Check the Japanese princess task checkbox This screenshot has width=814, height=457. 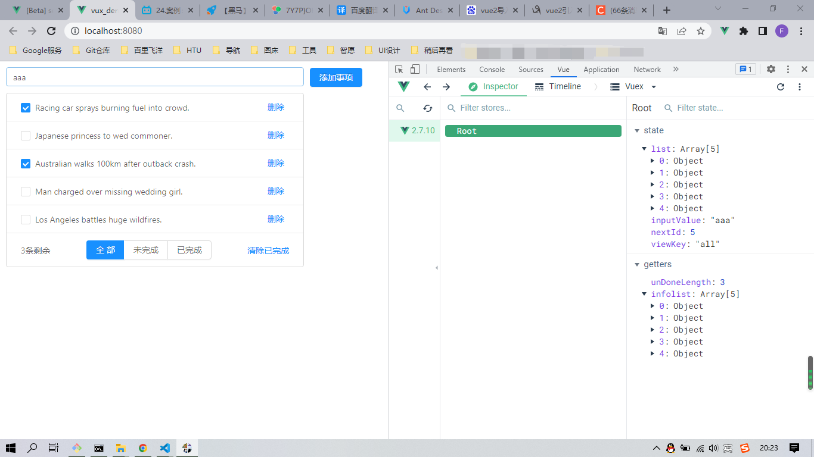pos(26,136)
